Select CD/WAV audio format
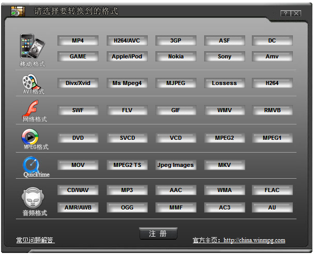 pos(78,190)
